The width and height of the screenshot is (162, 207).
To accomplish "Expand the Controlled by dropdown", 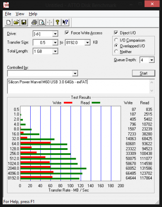I will pyautogui.click(x=75, y=73).
